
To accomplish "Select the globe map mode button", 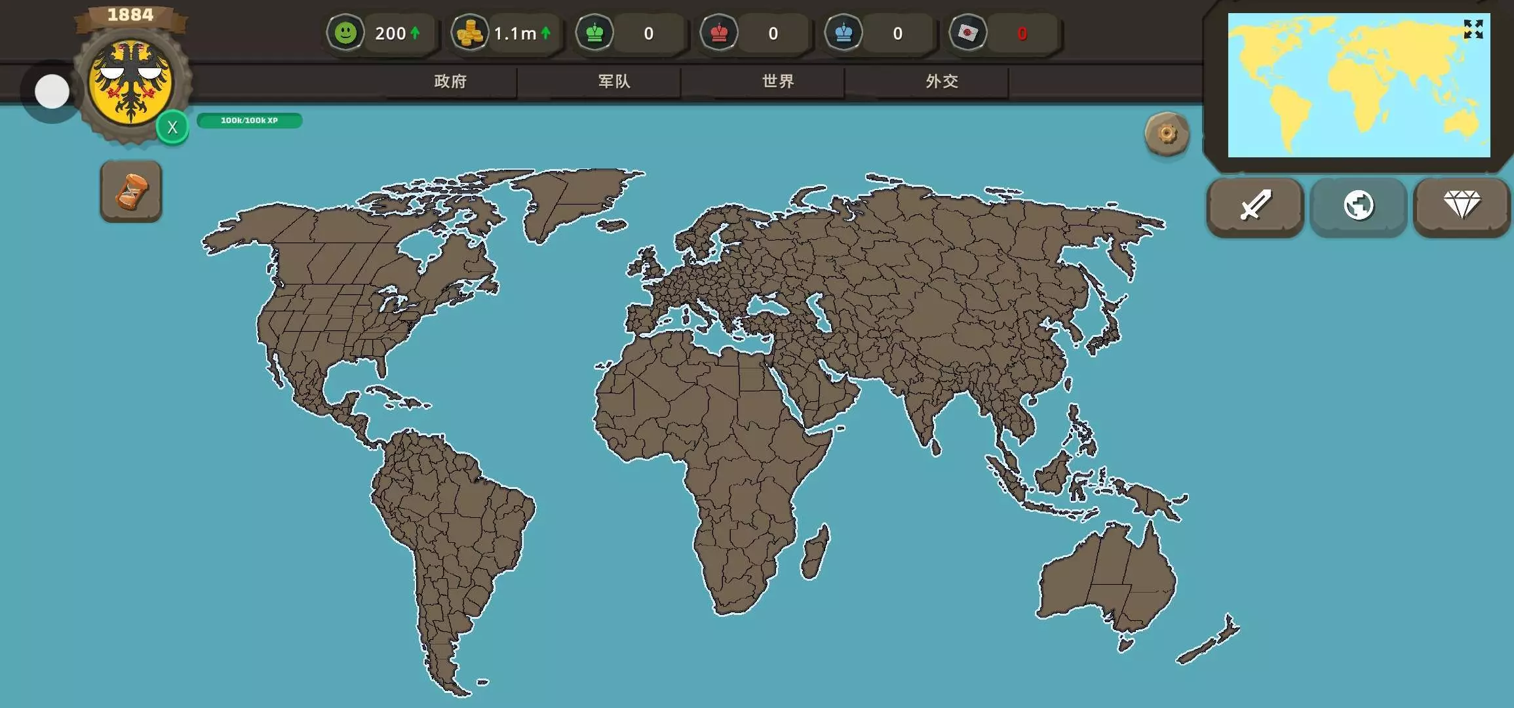I will (1358, 206).
